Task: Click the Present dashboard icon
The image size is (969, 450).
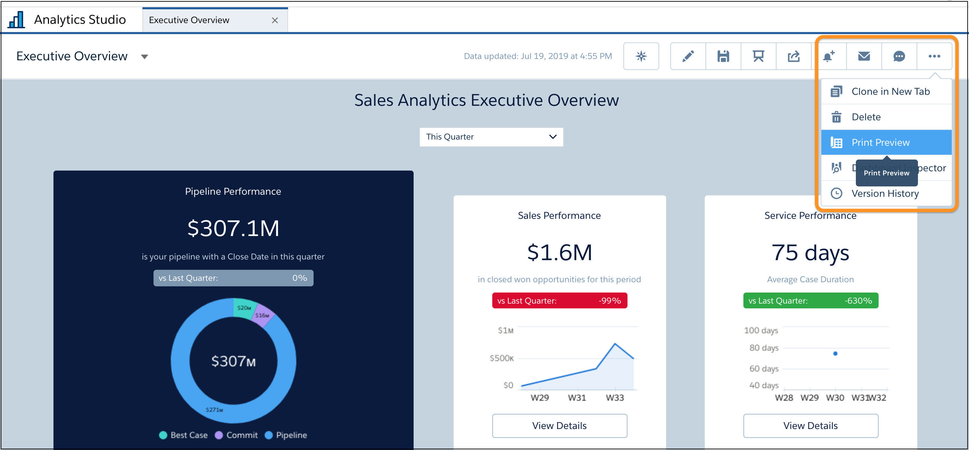Action: pos(758,57)
